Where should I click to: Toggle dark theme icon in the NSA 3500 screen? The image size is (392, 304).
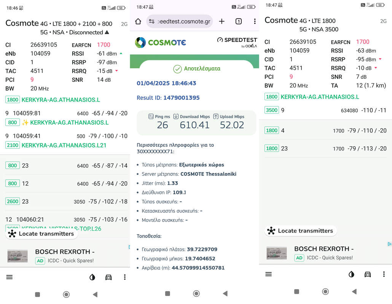tap(352, 274)
